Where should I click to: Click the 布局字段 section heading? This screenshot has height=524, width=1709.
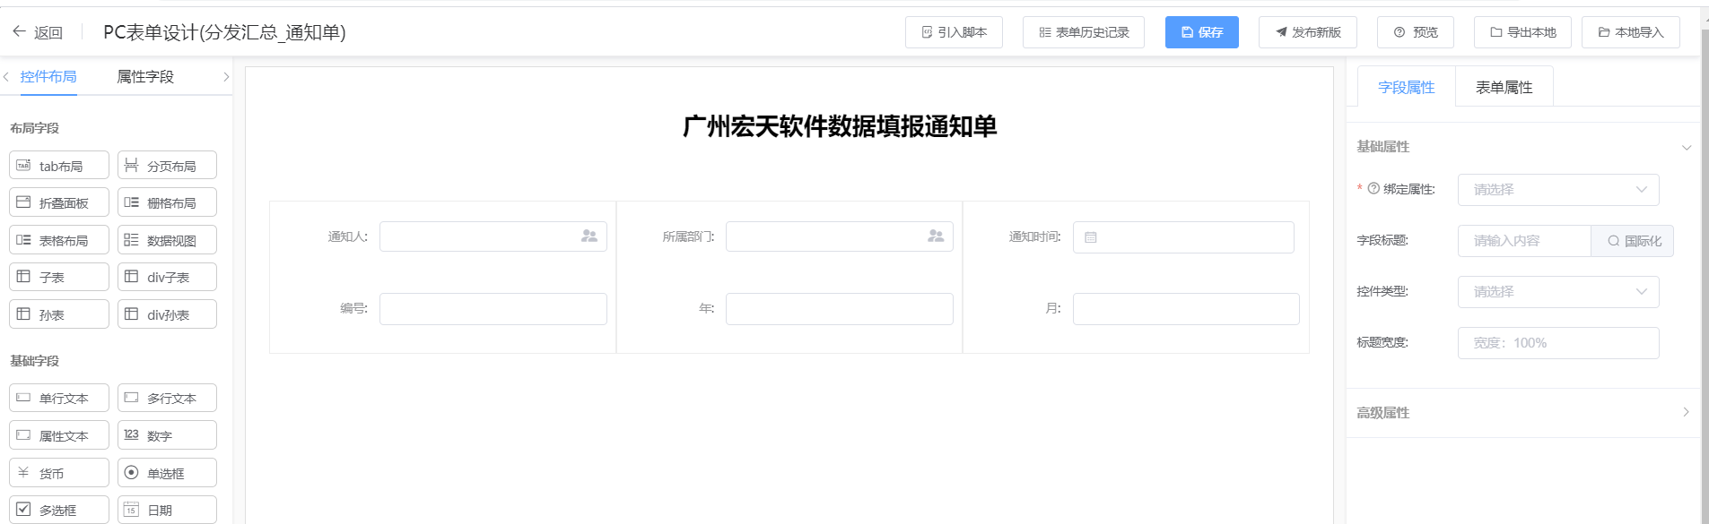34,128
